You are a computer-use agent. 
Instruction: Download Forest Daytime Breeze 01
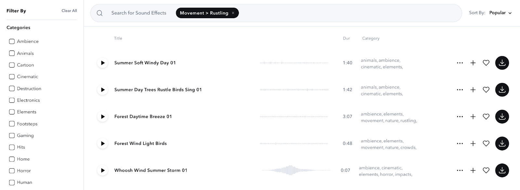tap(502, 117)
